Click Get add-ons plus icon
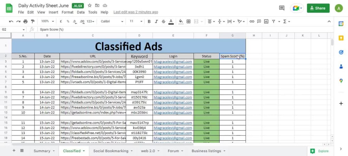 pos(341,103)
